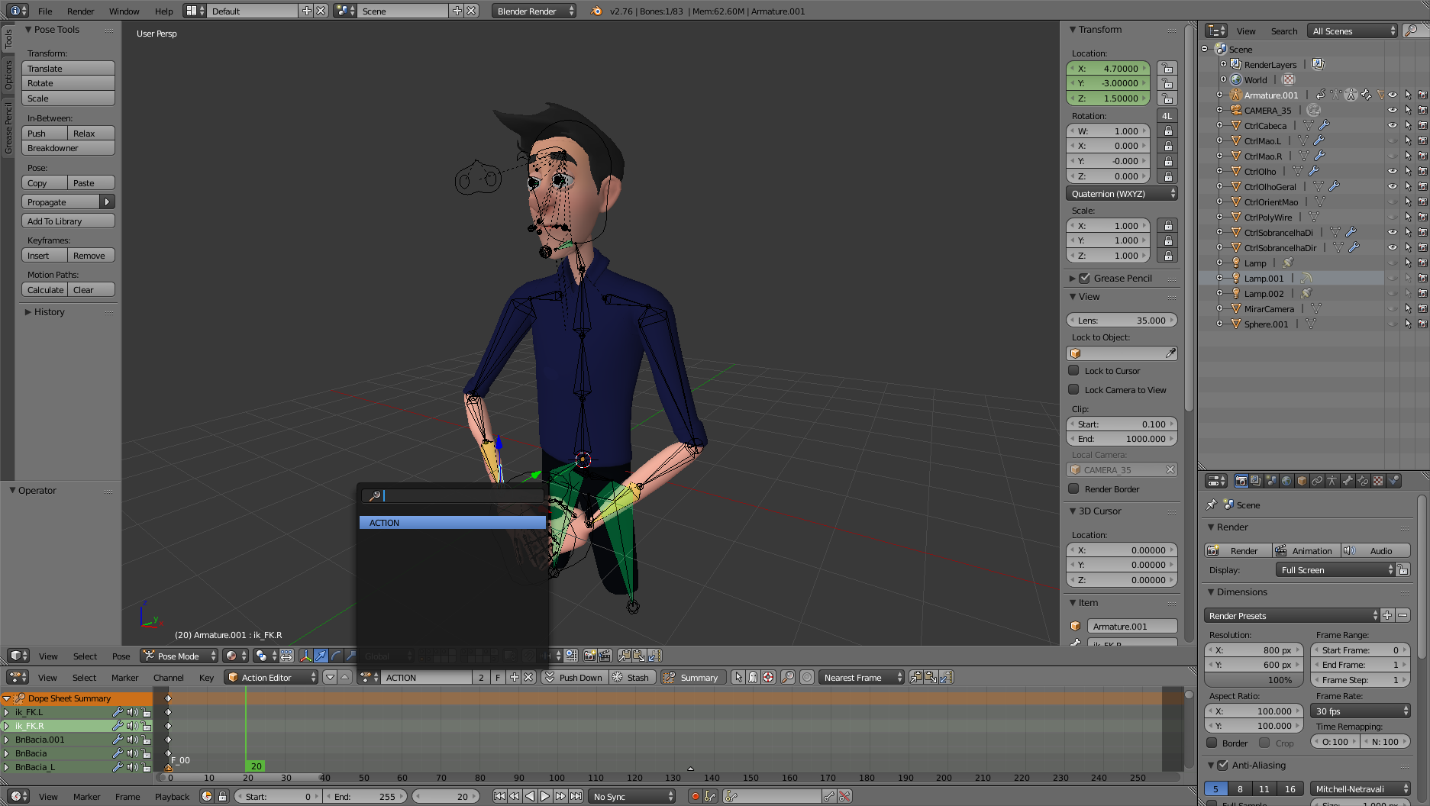
Task: Enable the Lock to Cursor checkbox
Action: (x=1073, y=371)
